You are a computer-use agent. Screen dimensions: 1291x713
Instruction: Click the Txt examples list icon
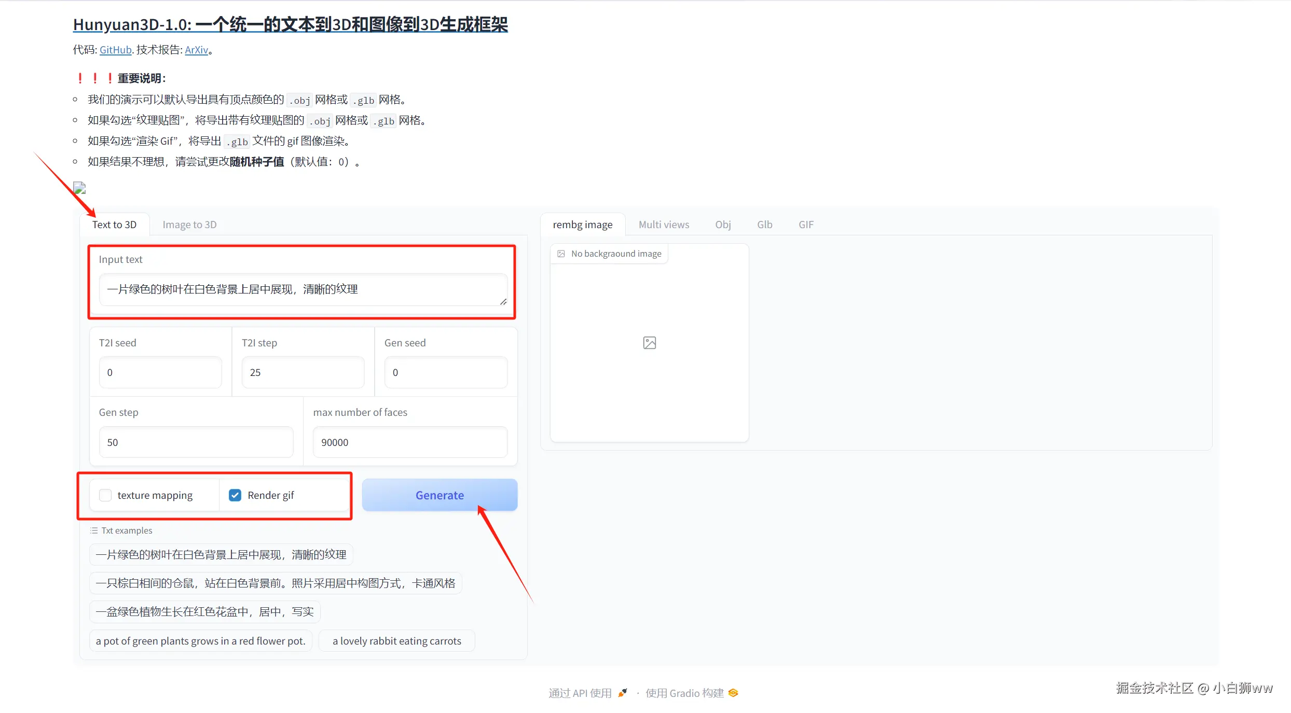(x=94, y=530)
